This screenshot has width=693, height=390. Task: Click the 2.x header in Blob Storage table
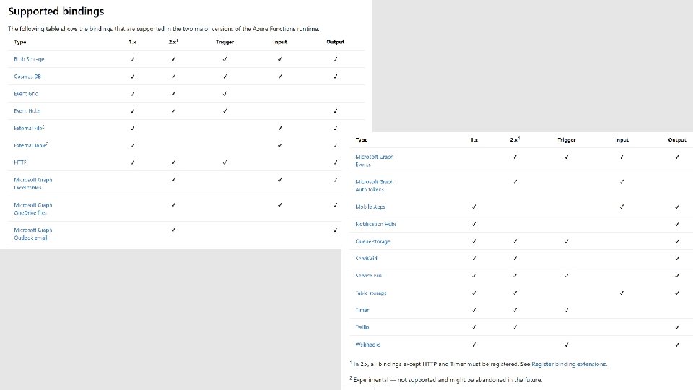[173, 42]
